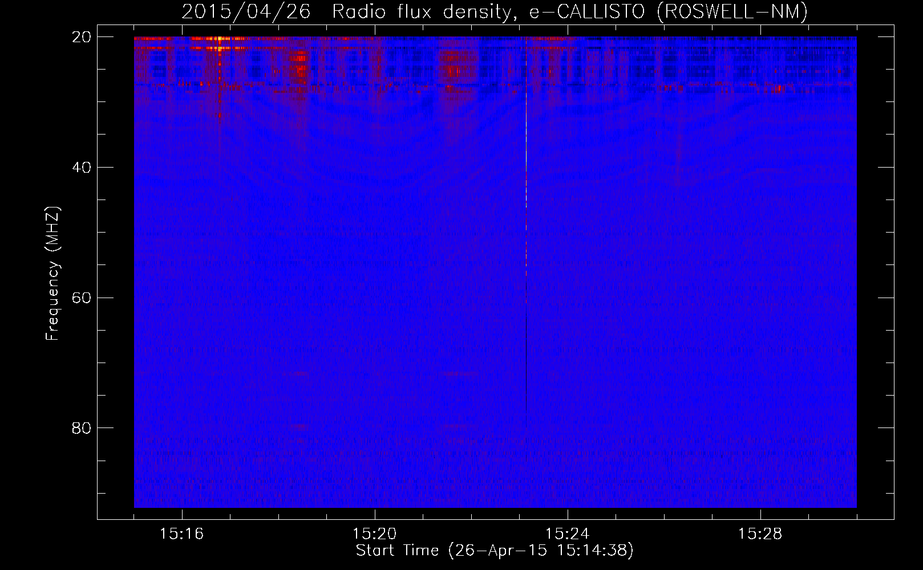Click the 15:20 time tick label
923x570 pixels.
click(374, 534)
